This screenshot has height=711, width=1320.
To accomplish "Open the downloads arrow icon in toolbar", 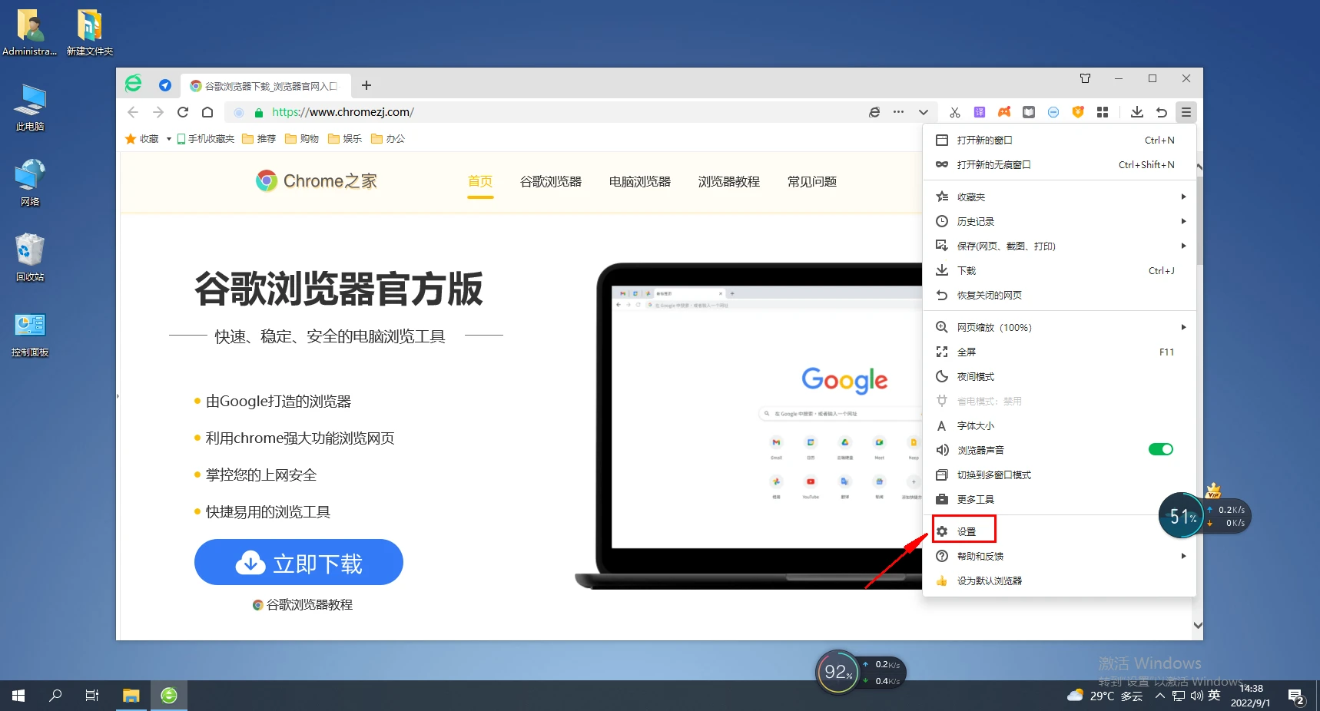I will click(1137, 112).
